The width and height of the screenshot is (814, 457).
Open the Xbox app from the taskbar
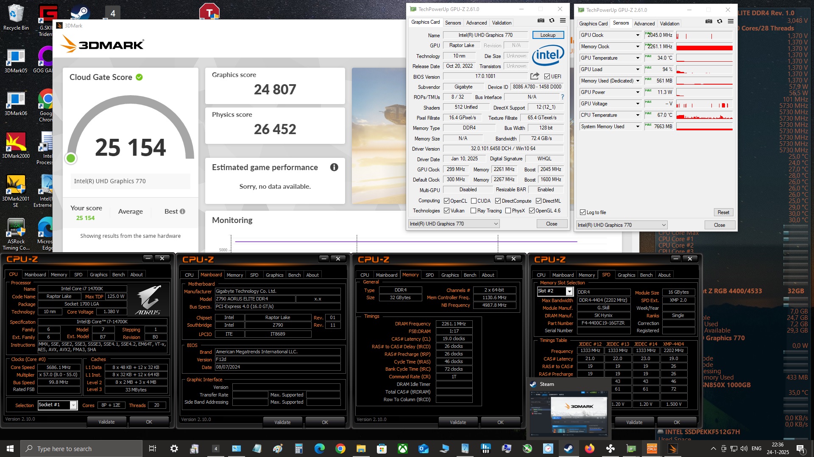(403, 449)
